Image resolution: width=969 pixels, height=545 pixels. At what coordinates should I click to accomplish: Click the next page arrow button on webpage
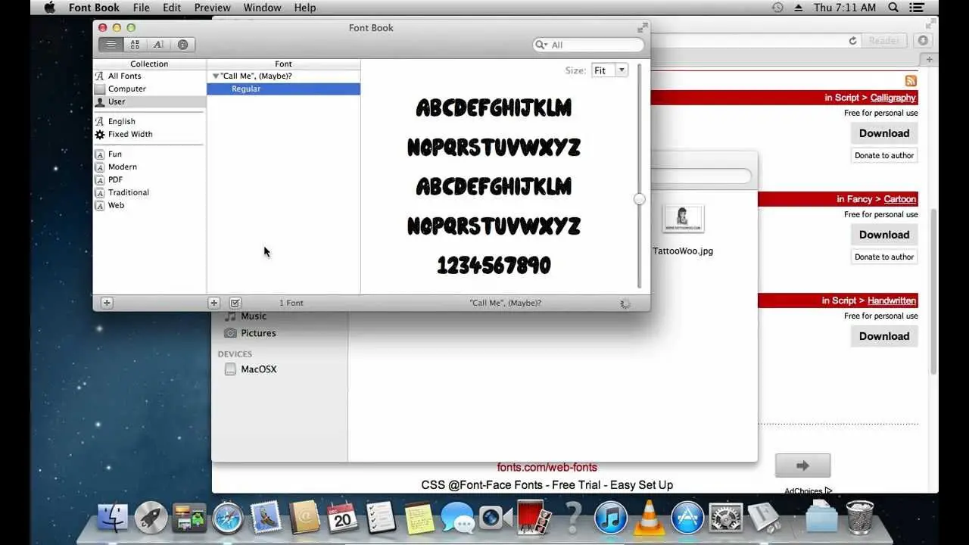(803, 466)
